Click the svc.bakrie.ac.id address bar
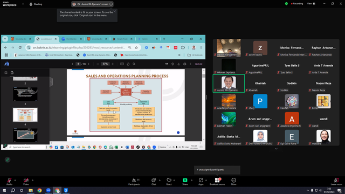Screen dimensions: 345x194 (x=79, y=47)
